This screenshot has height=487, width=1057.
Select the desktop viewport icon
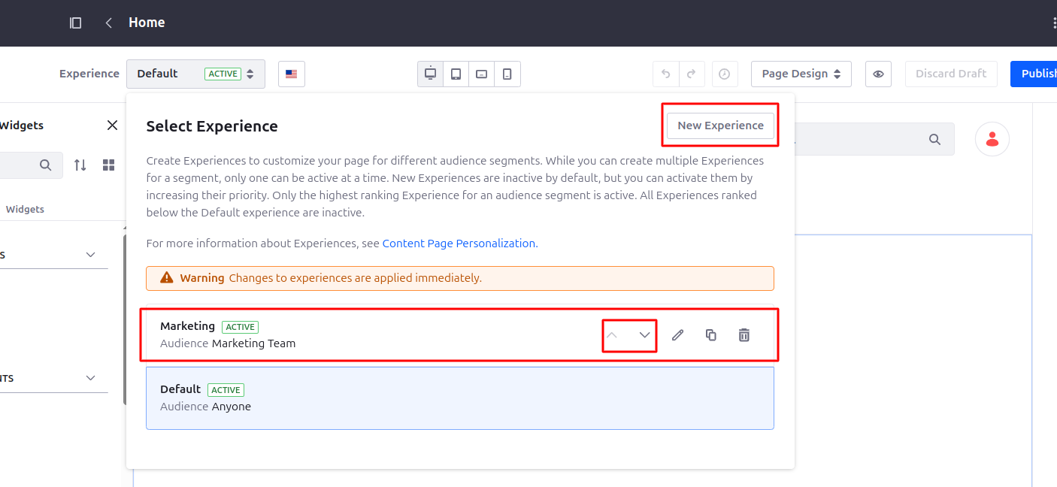coord(431,74)
